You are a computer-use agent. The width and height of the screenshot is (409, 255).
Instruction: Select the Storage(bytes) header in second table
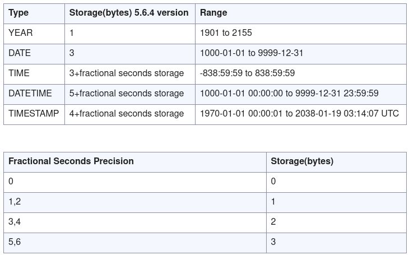pyautogui.click(x=302, y=161)
